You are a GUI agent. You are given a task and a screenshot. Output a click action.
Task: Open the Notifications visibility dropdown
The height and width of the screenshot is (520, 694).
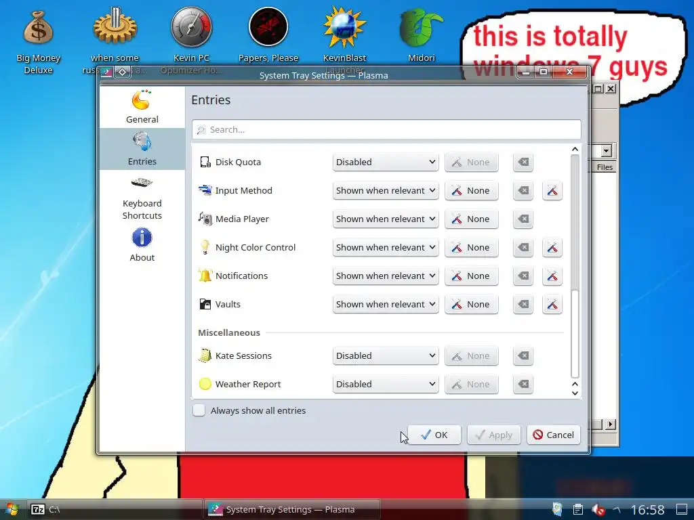(386, 276)
